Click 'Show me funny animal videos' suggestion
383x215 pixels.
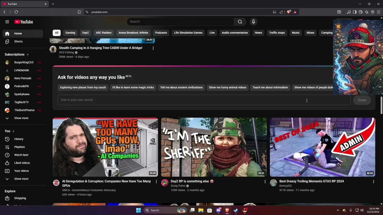228,87
